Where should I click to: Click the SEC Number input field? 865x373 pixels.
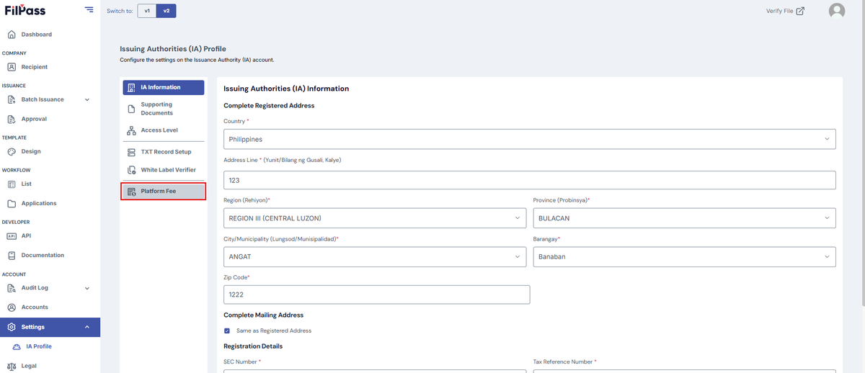point(375,371)
